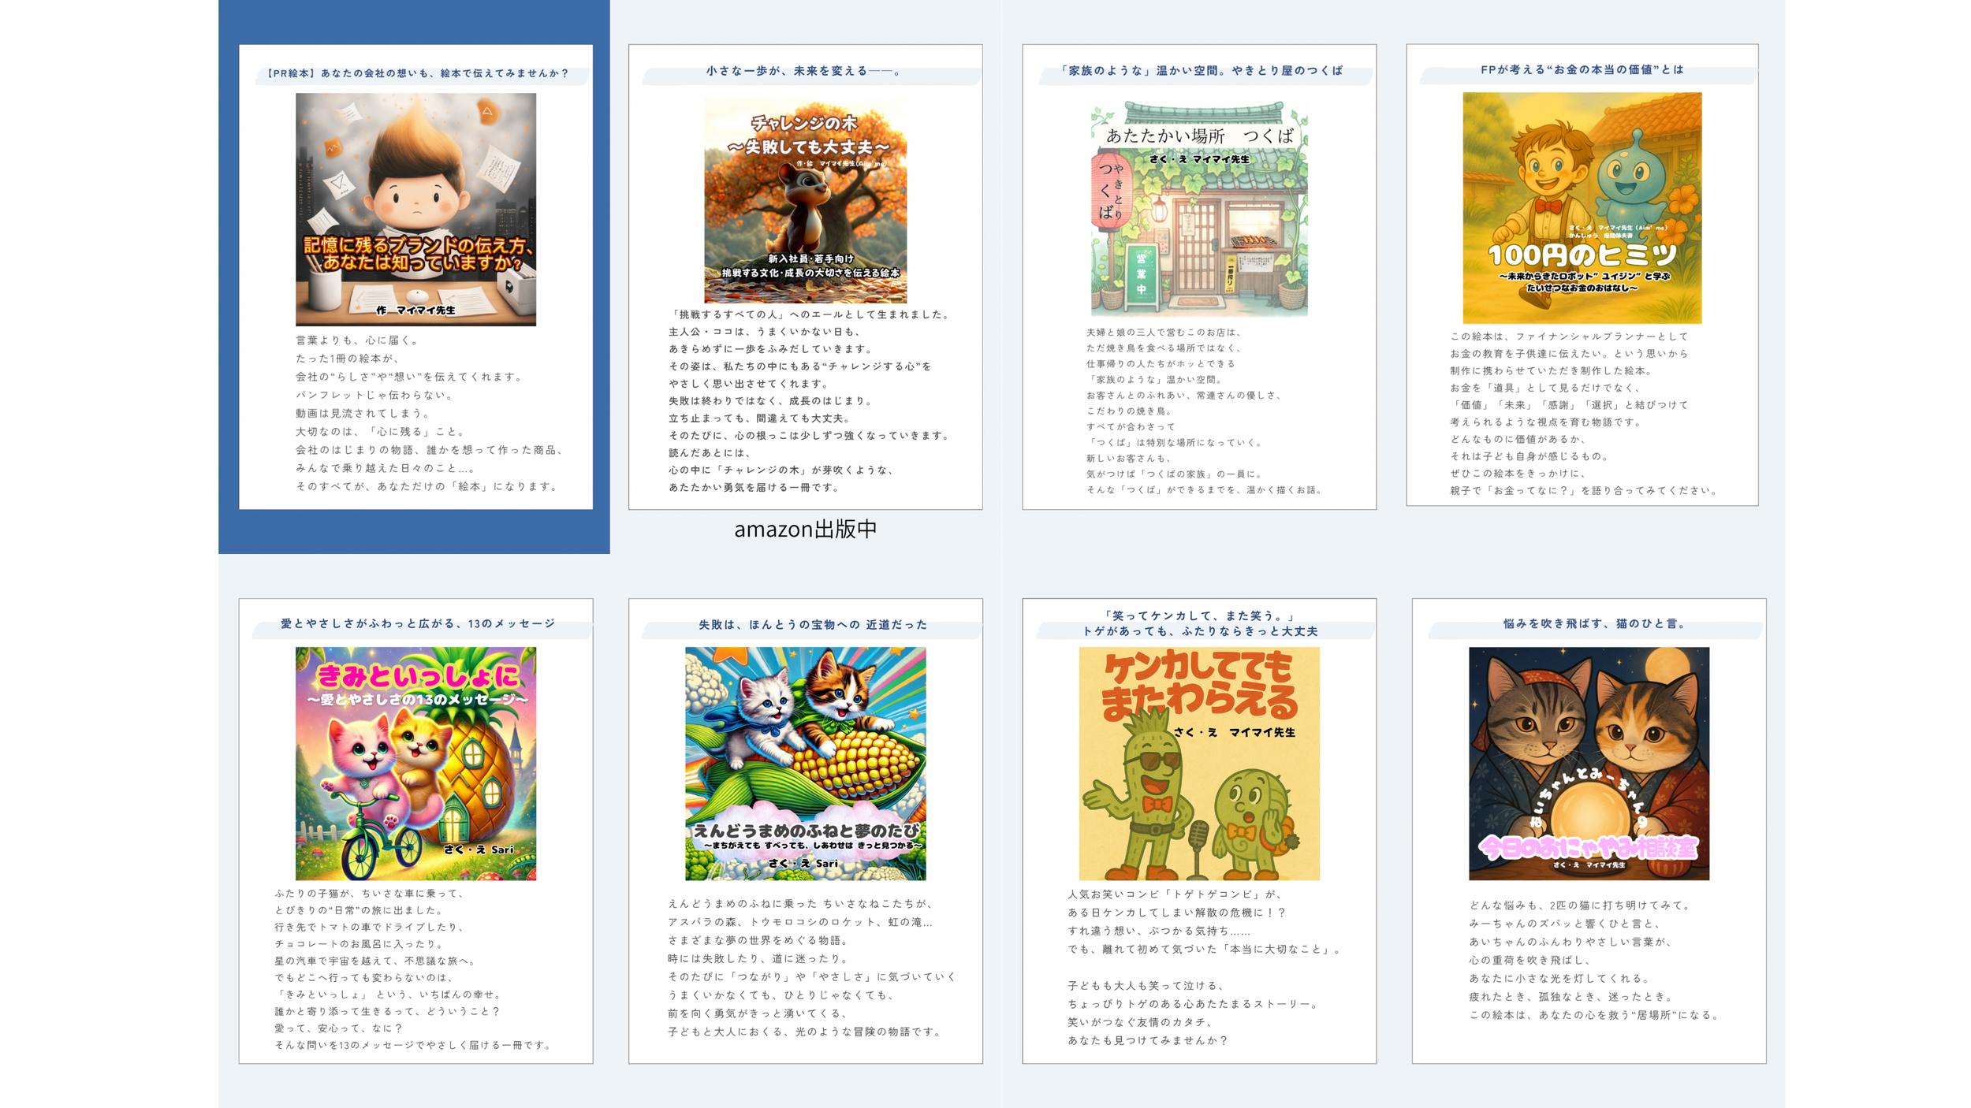This screenshot has height=1108, width=1971.
Task: Click the えんどうまめのふねと夢のたび cover
Action: [805, 763]
